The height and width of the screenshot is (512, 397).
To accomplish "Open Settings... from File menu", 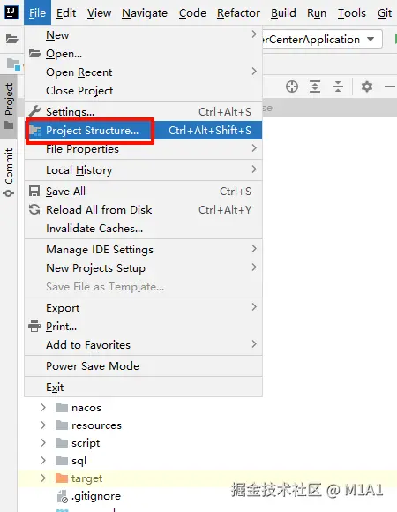I will [143, 112].
